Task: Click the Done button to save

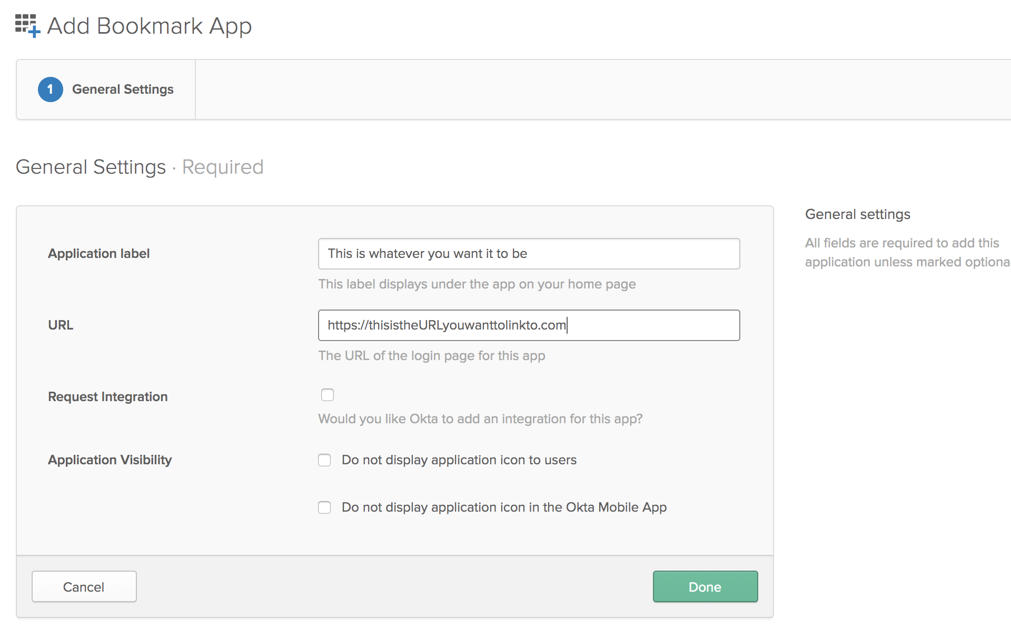Action: [x=705, y=586]
